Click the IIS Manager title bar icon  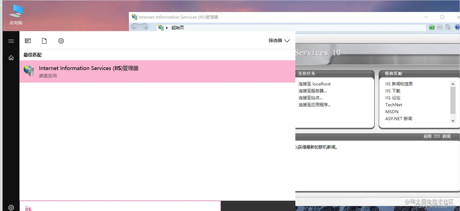point(134,17)
